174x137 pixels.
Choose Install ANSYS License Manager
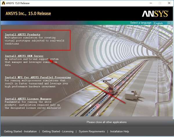click(28, 99)
